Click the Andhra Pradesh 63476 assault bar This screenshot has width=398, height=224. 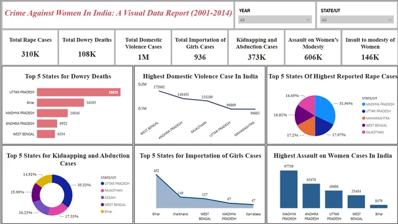311,196
